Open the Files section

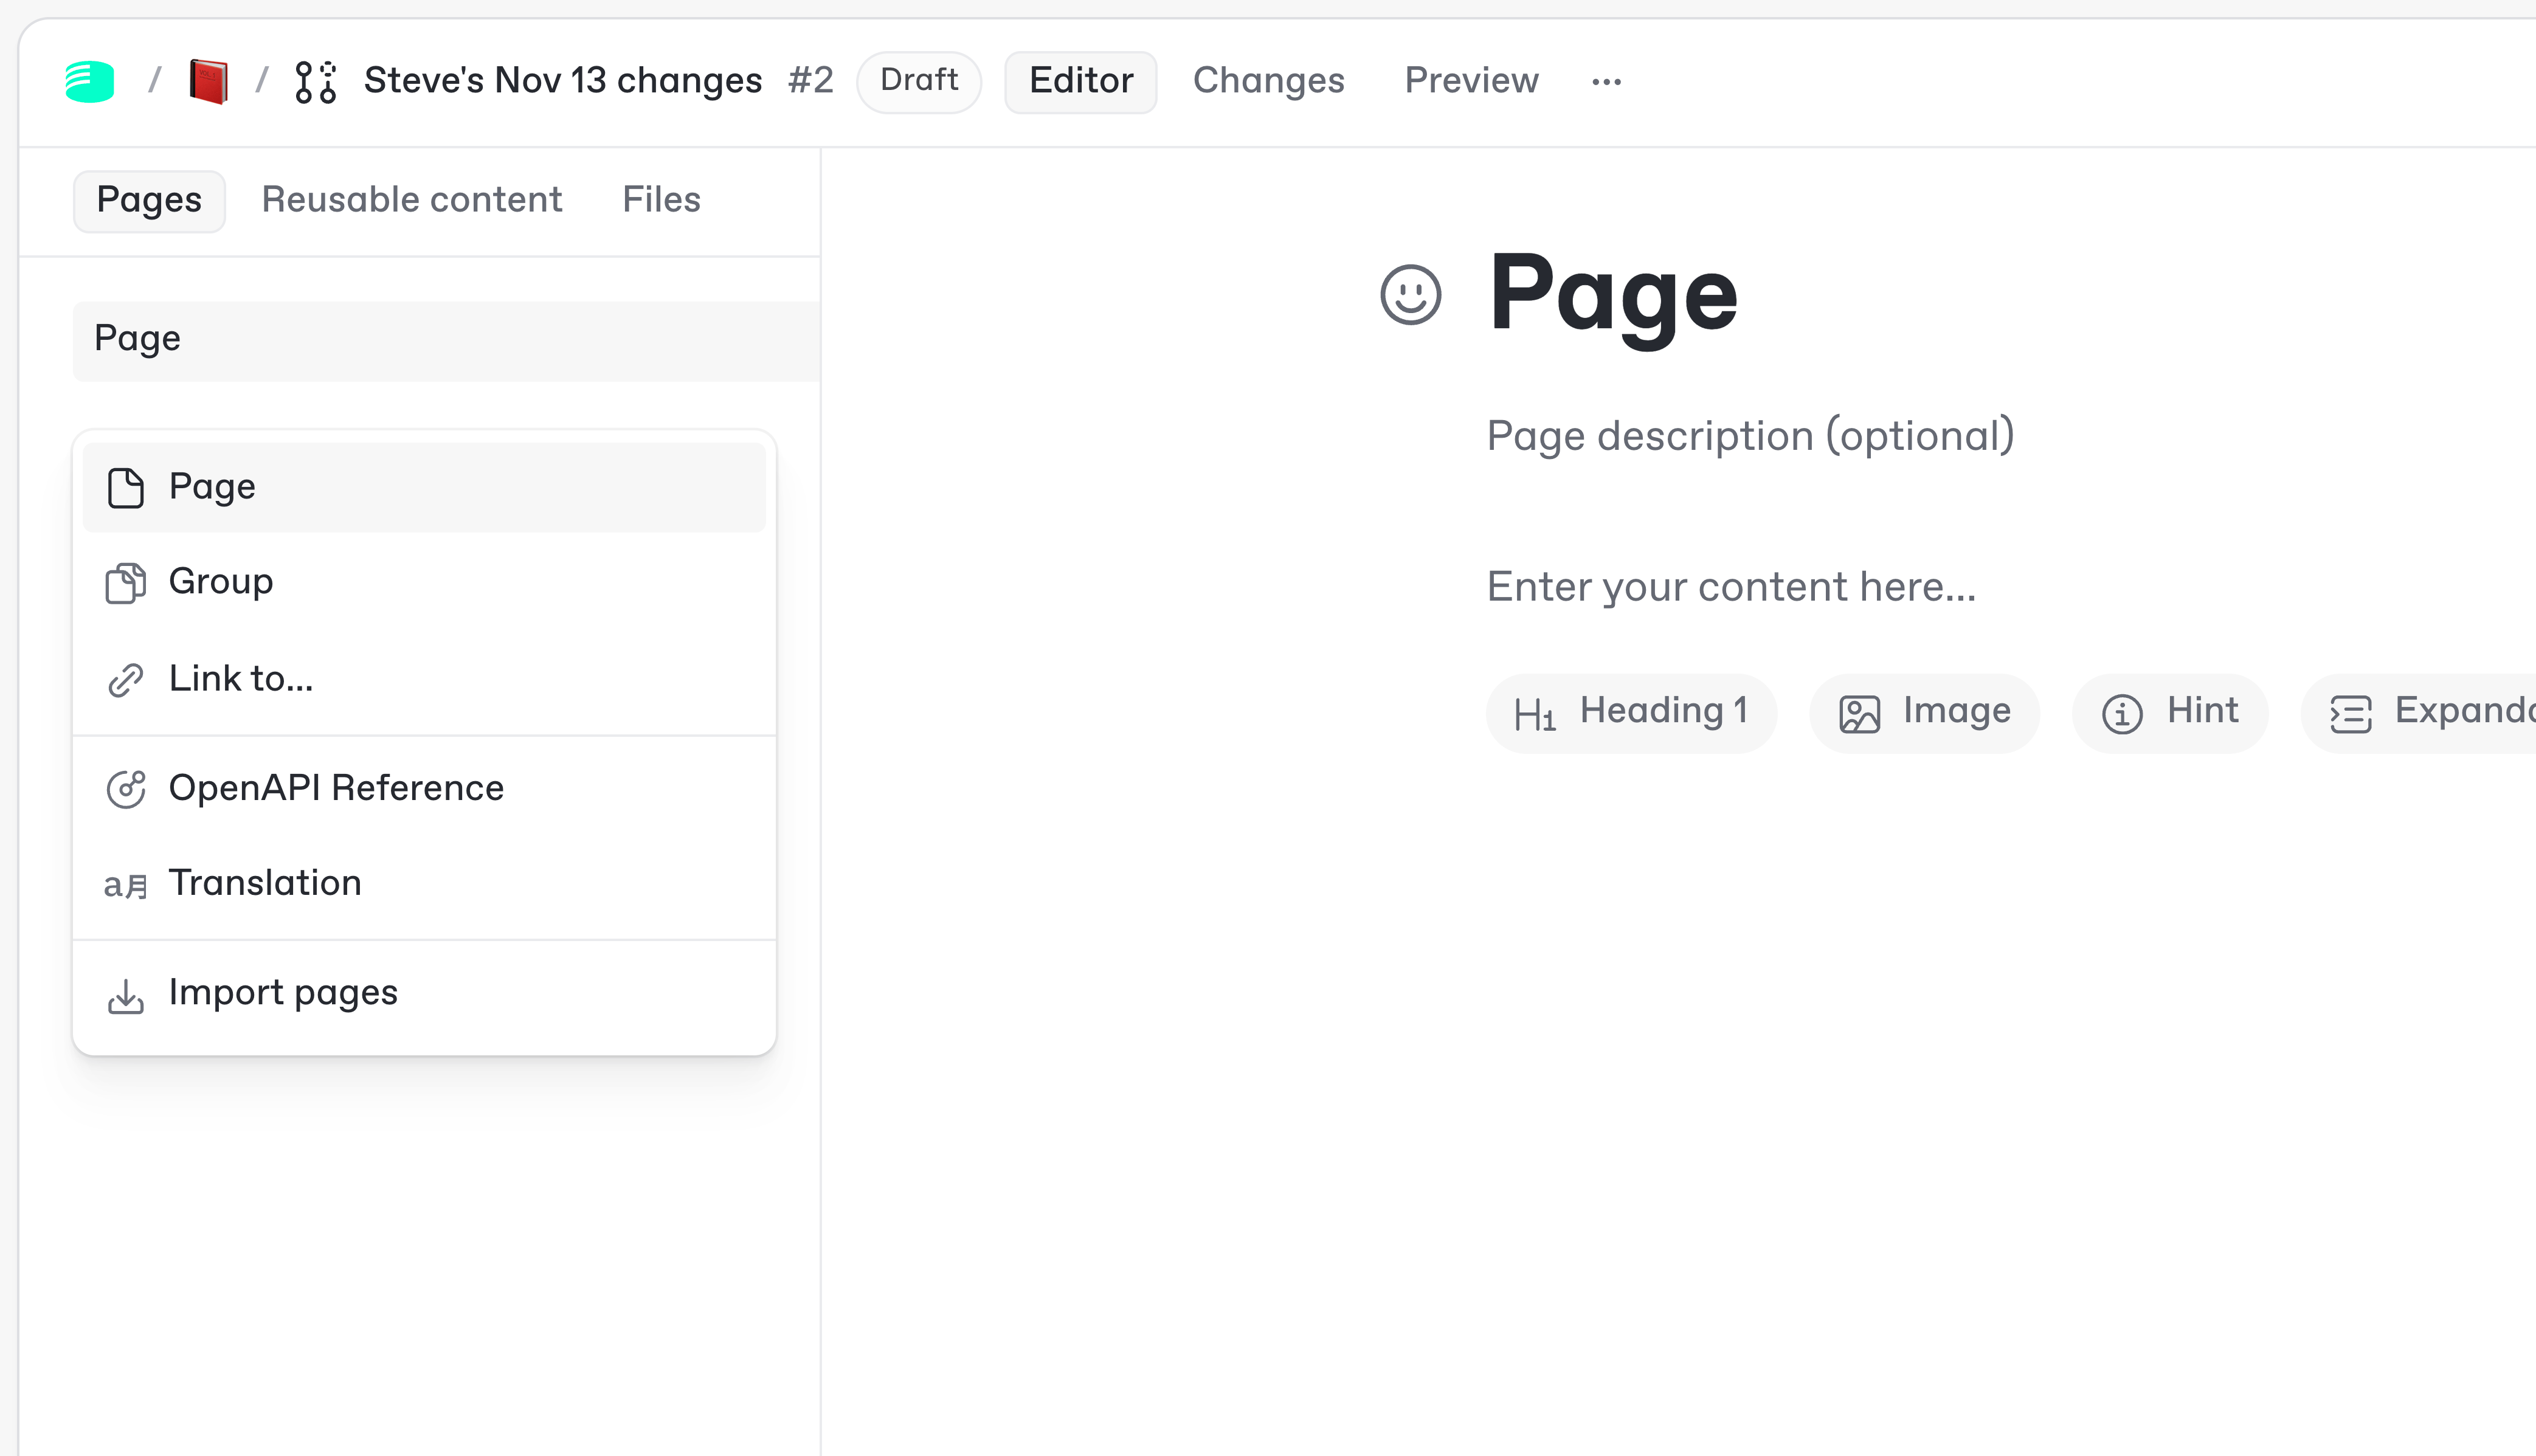pos(661,199)
